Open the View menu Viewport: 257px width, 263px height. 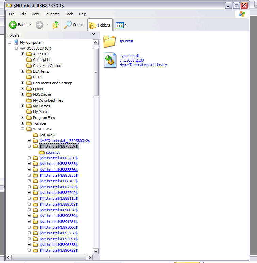point(35,14)
